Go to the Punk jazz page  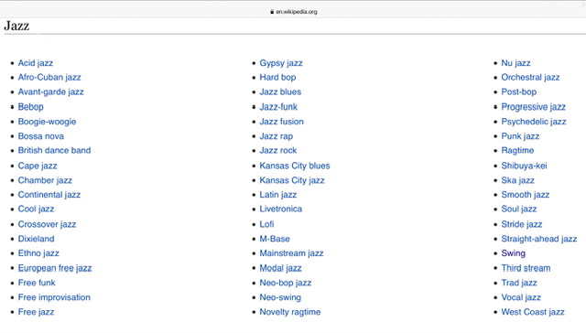(x=520, y=136)
